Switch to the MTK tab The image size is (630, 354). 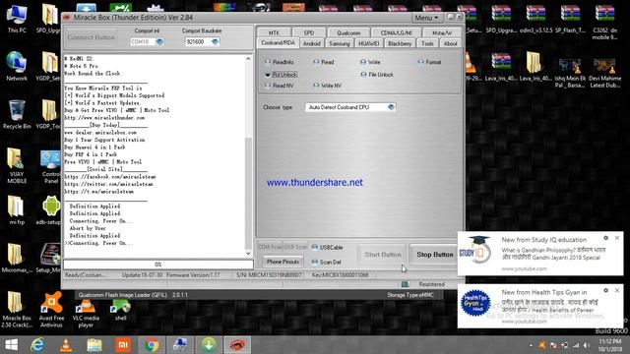274,32
